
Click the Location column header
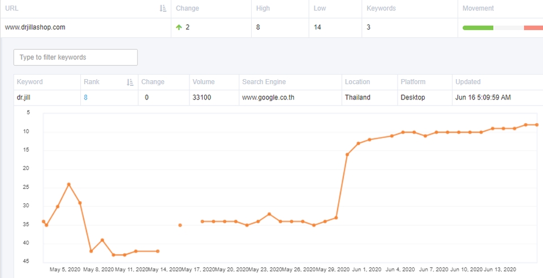click(x=357, y=82)
